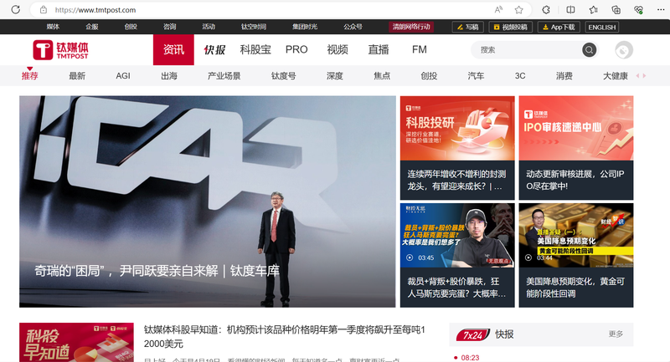670x362 pixels.
Task: Open the 科股投研 card image
Action: [x=457, y=128]
